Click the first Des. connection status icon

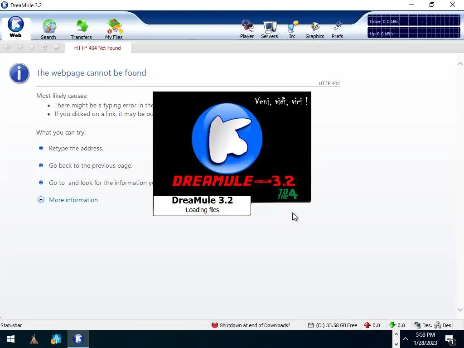[417, 325]
